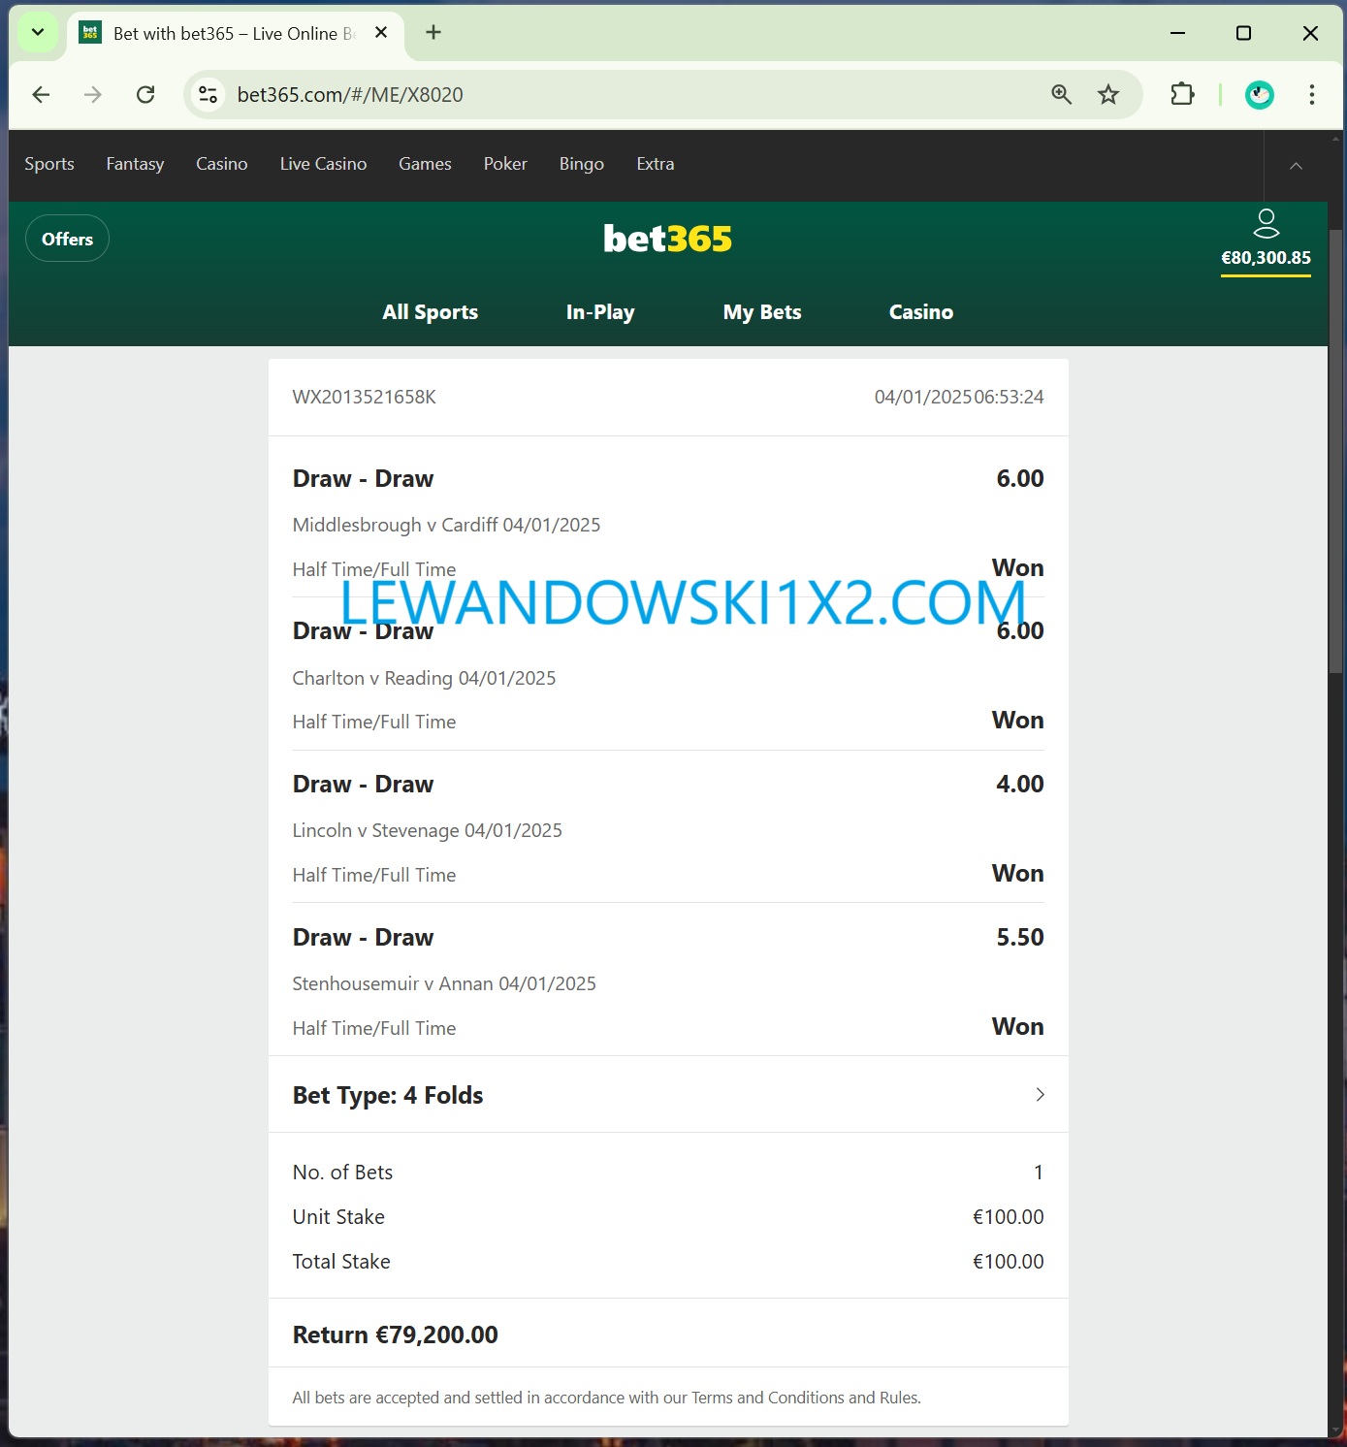Screen dimensions: 1347x1447
Task: Select the In-Play tab
Action: pos(600,312)
